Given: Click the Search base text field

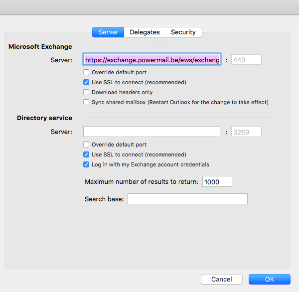Looking at the screenshot, I should tap(188, 199).
